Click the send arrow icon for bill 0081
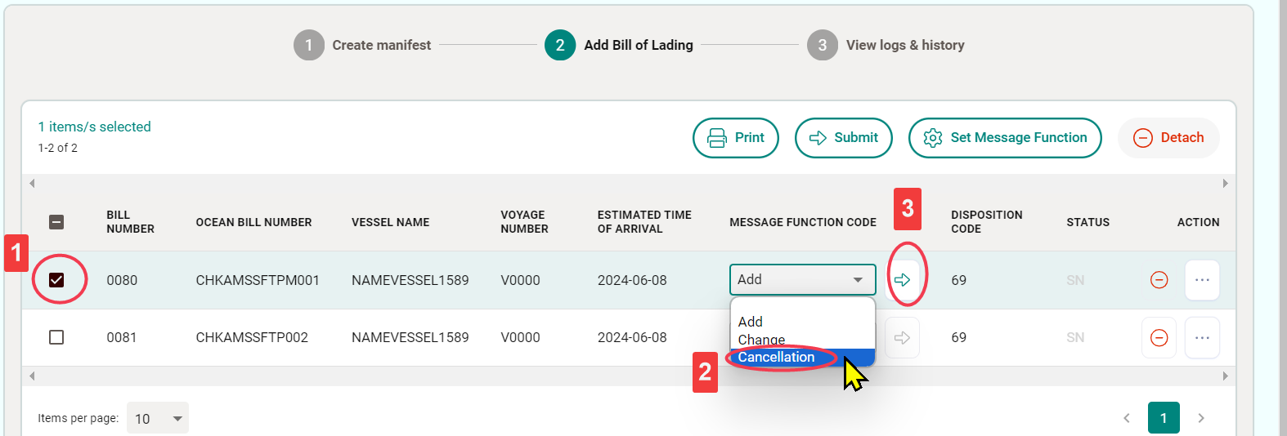1287x436 pixels. click(x=903, y=338)
